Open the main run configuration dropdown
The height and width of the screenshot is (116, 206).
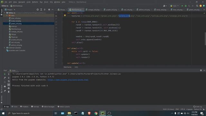(x=174, y=6)
